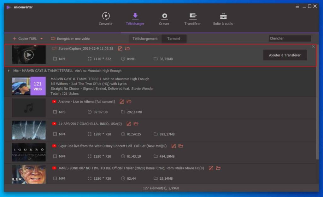Click the 892,37MB file size

pyautogui.click(x=167, y=134)
